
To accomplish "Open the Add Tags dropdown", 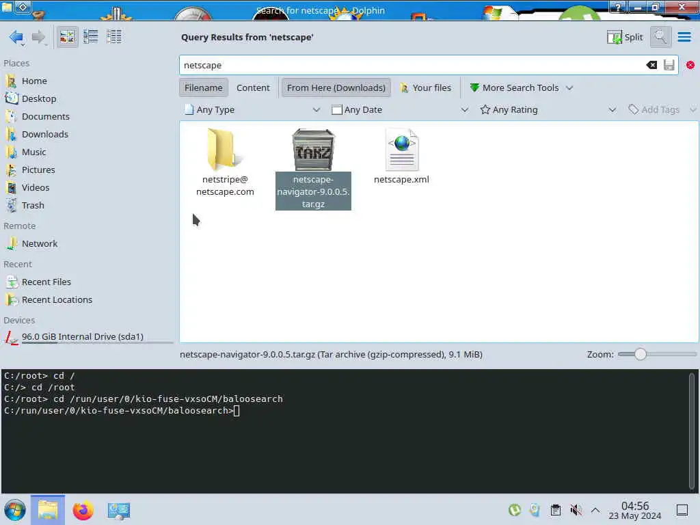I will click(x=661, y=110).
